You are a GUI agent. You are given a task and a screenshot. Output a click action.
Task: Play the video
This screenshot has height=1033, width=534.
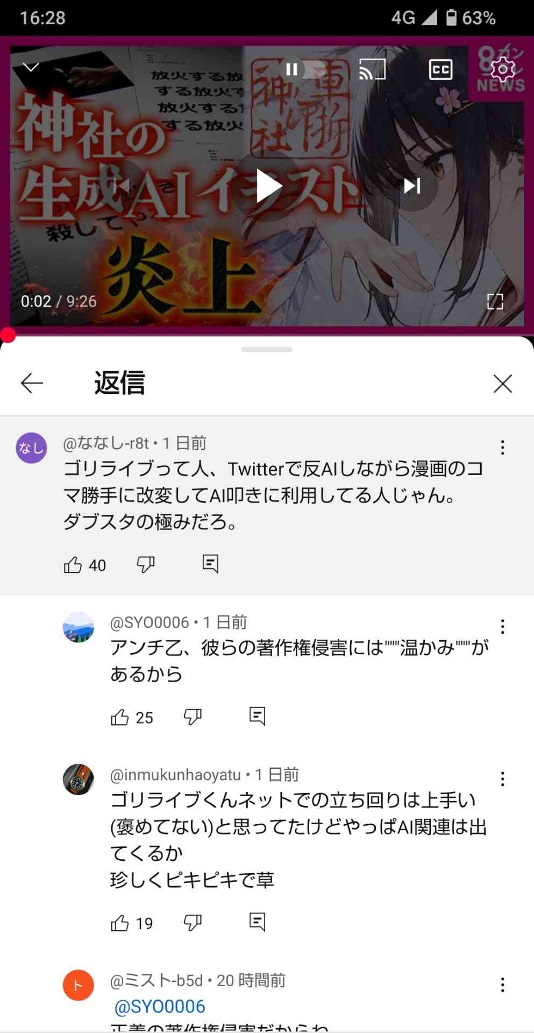click(267, 186)
